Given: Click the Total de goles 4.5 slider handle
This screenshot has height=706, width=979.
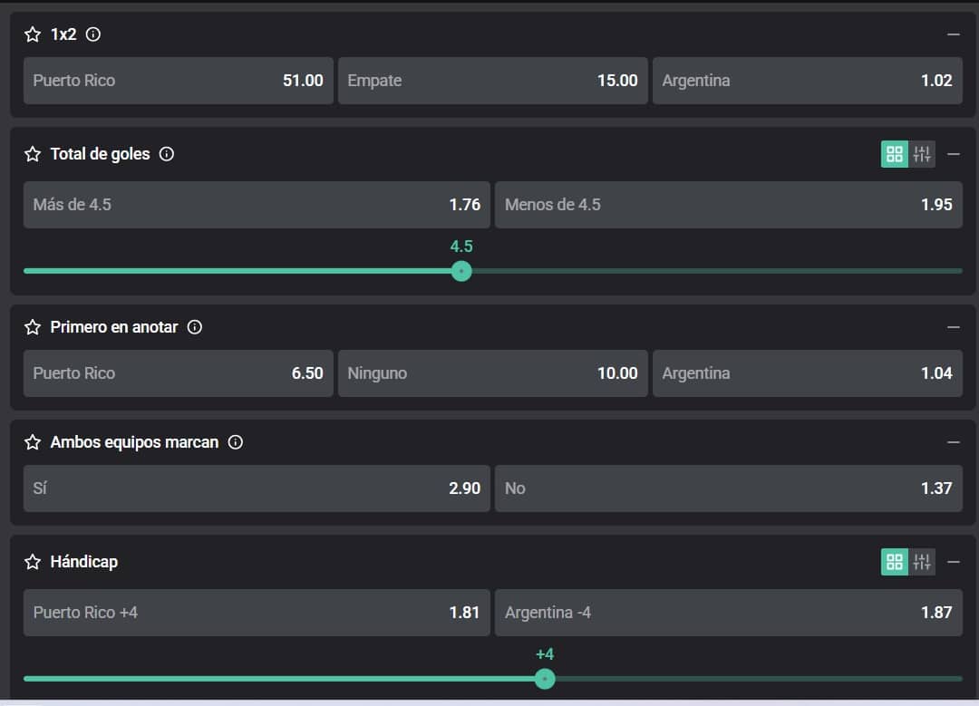Looking at the screenshot, I should (461, 271).
